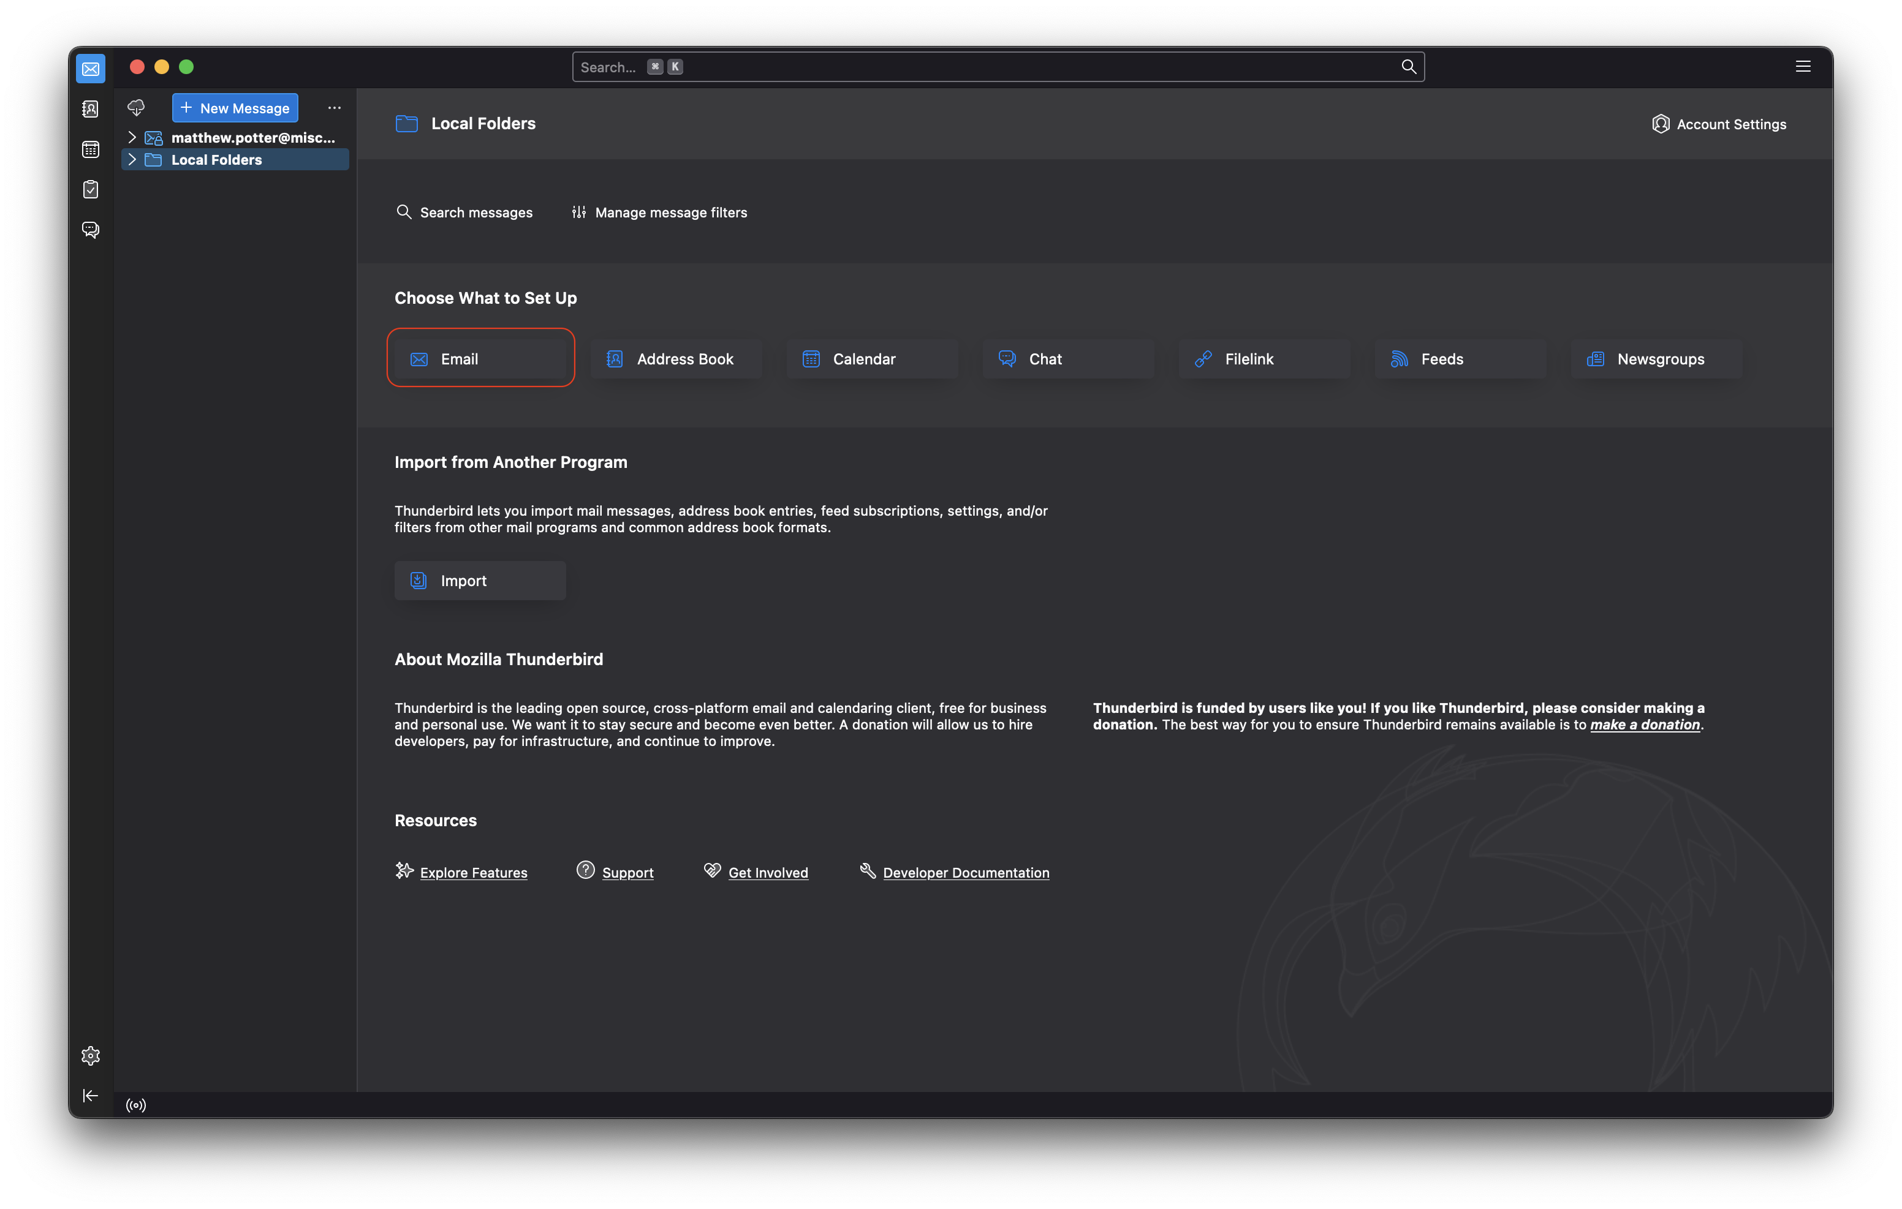Open Explore Features link

point(473,873)
